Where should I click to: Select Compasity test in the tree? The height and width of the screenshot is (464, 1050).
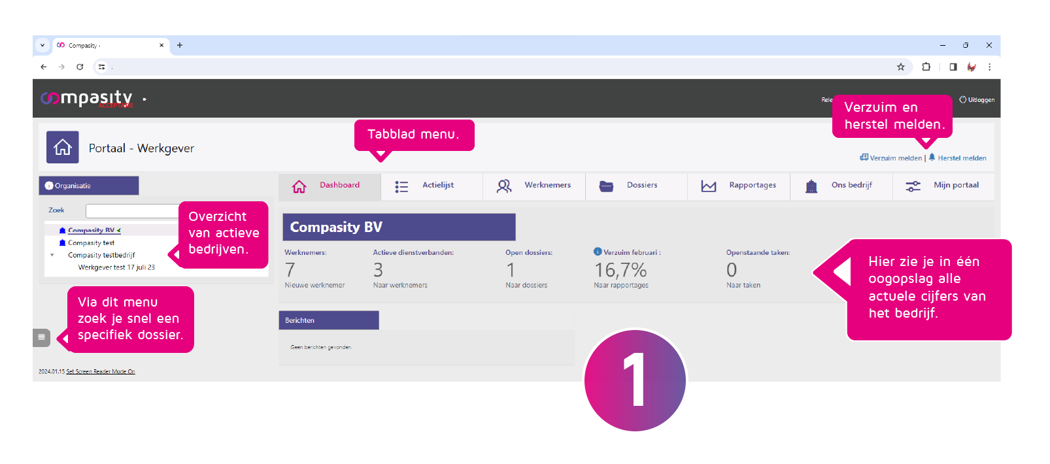pyautogui.click(x=91, y=242)
